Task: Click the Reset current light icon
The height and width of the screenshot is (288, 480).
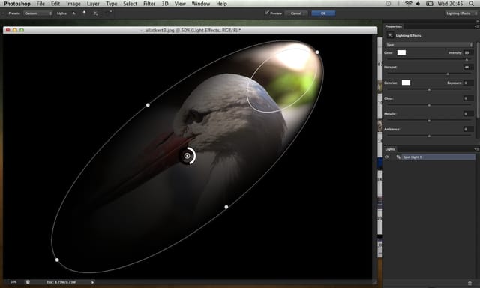Action: click(x=109, y=13)
